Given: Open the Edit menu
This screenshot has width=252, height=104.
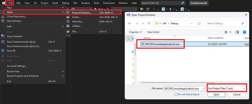Looking at the screenshot, I should click(18, 3).
